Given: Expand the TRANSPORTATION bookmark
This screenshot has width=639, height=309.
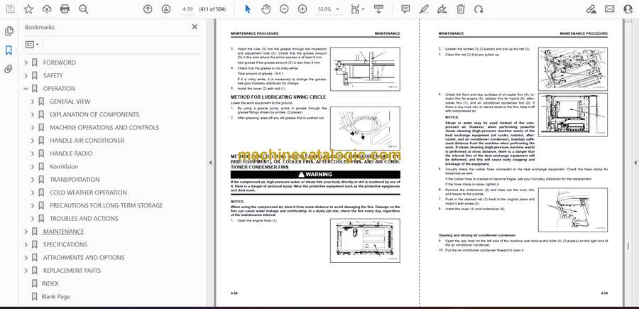Looking at the screenshot, I should click(33, 180).
